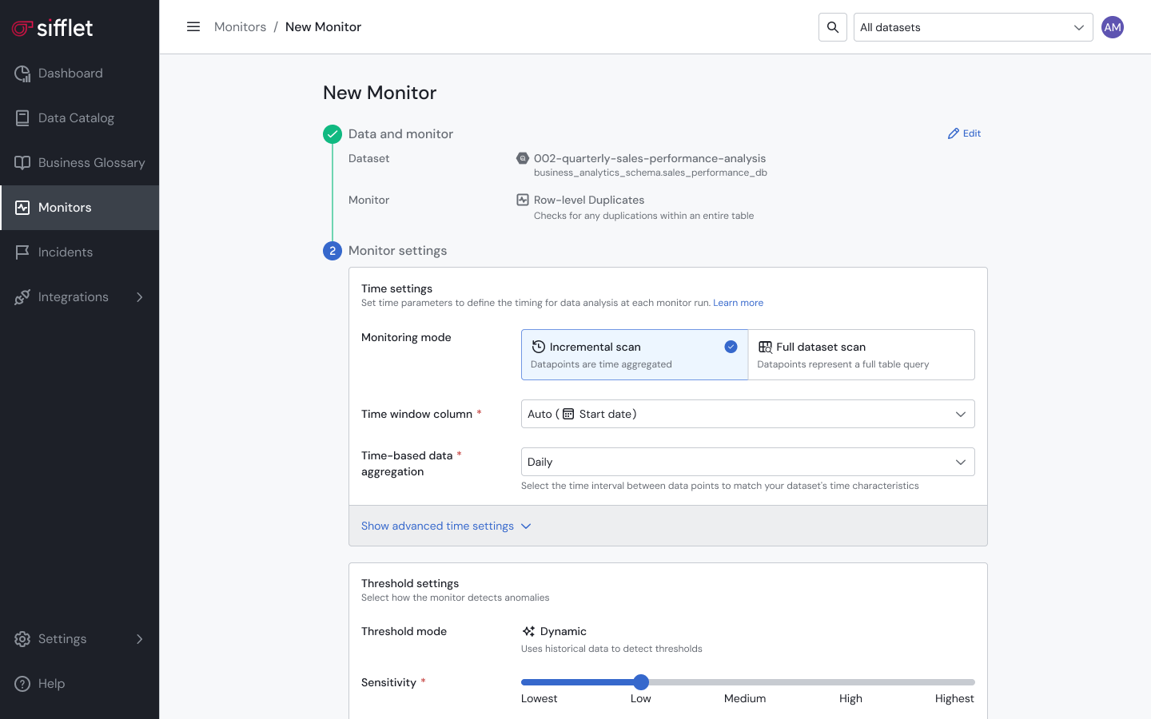Open the AM user avatar menu
This screenshot has width=1151, height=719.
[1113, 27]
